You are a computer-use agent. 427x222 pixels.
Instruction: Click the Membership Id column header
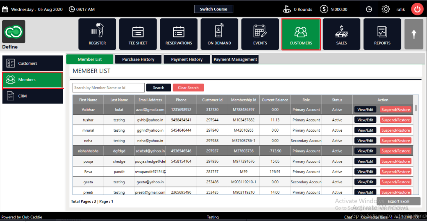click(x=243, y=100)
